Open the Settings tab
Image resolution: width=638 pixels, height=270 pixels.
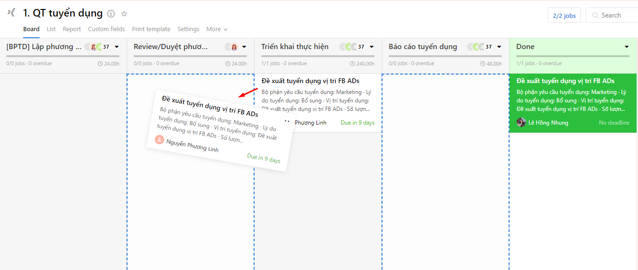(x=188, y=29)
